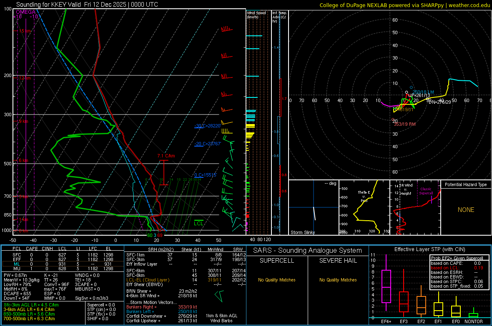Click the red '7.1 C/km' lapse rate label
This screenshot has height=326, width=492.
tap(166, 156)
